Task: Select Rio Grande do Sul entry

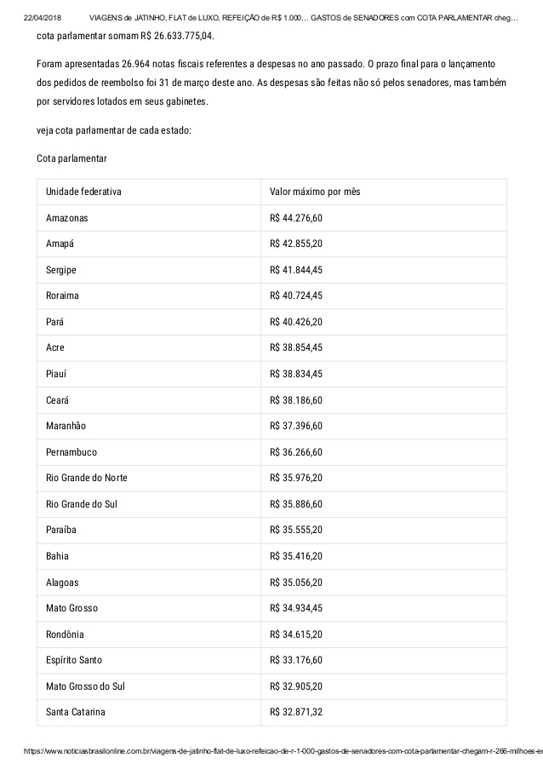Action: click(x=82, y=504)
